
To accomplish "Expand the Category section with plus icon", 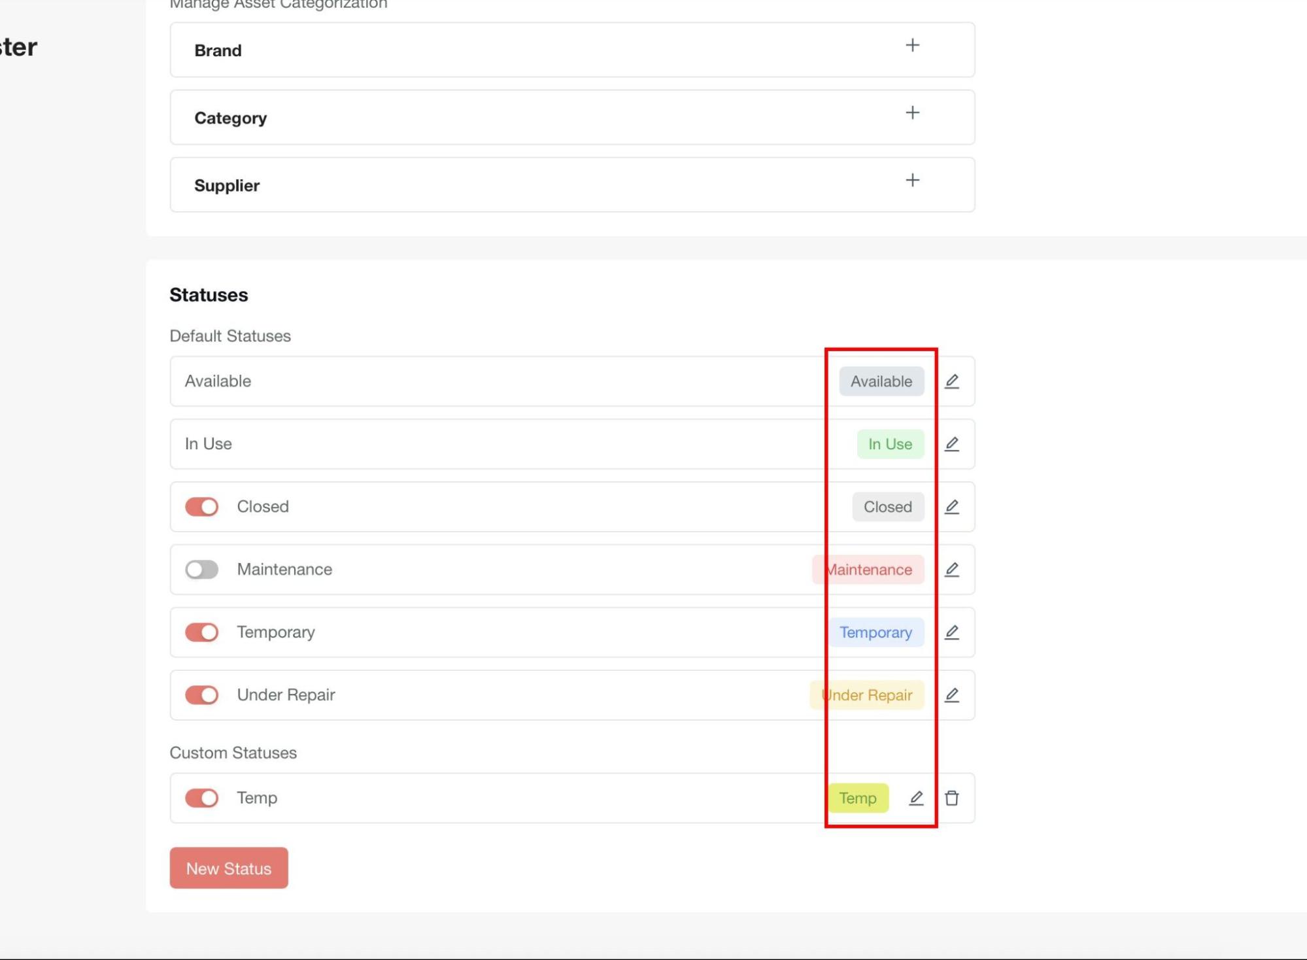I will pos(912,112).
